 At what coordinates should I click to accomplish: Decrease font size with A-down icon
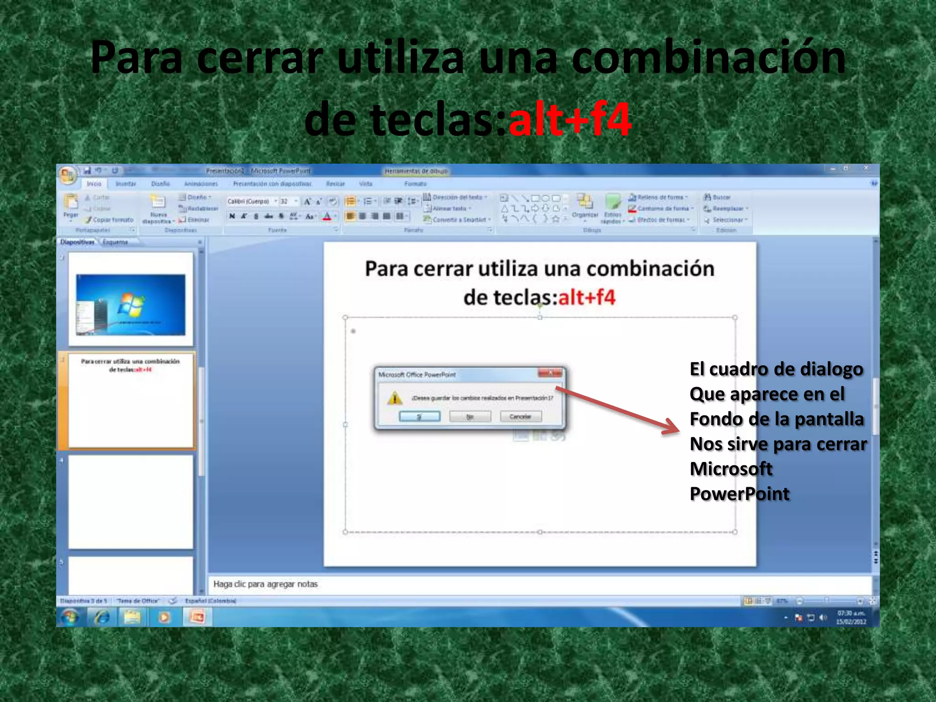tap(319, 202)
